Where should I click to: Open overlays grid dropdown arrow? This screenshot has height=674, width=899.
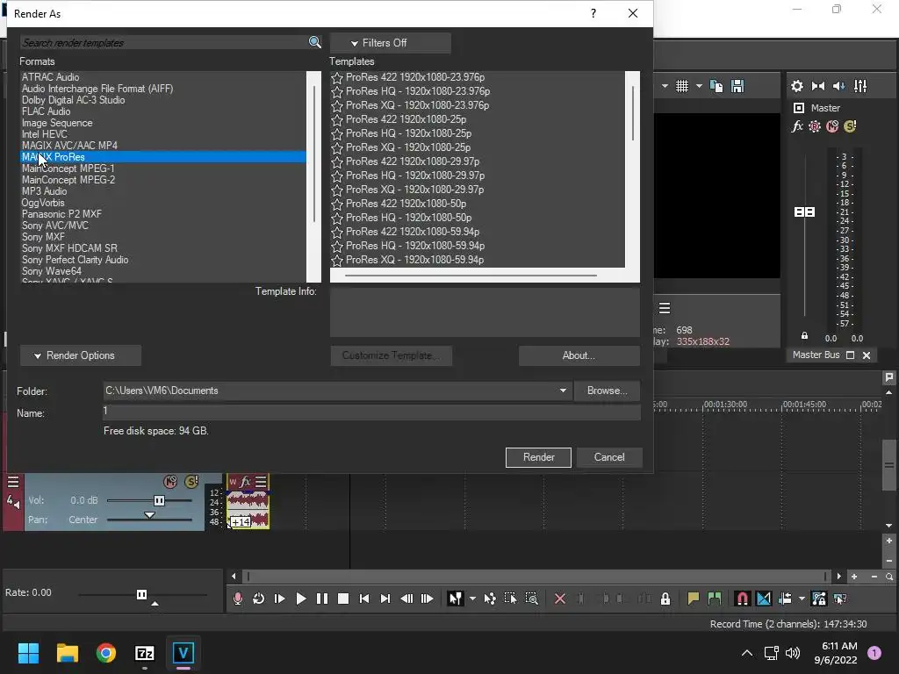[699, 87]
